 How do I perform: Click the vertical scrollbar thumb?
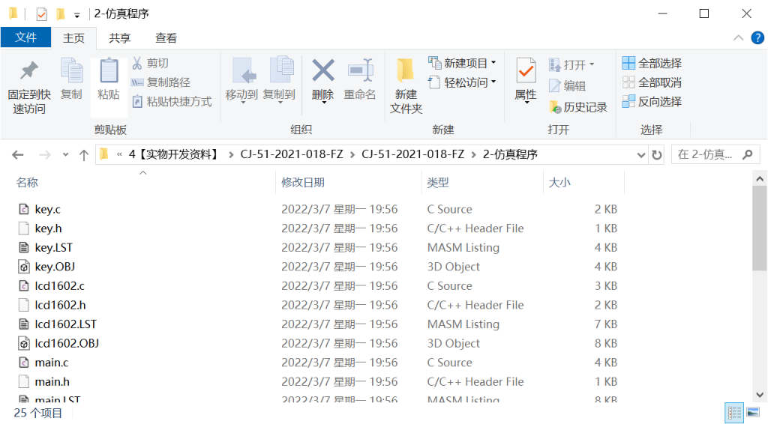(760, 228)
